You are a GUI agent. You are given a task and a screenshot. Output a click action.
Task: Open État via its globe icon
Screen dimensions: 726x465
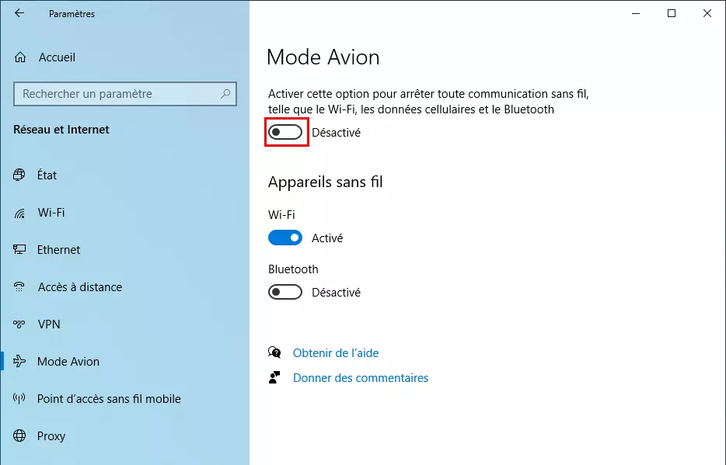(19, 175)
